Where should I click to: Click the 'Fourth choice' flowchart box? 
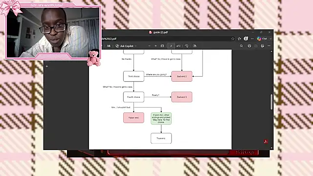coord(134,97)
